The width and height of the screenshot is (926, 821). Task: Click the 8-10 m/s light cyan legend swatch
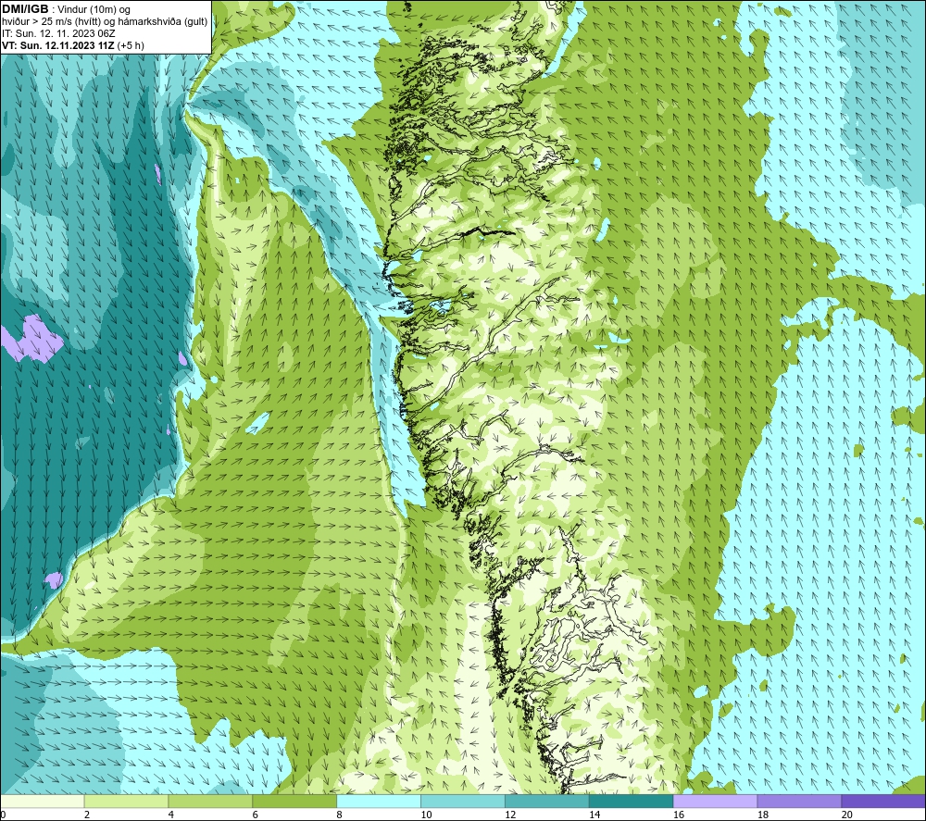click(379, 801)
